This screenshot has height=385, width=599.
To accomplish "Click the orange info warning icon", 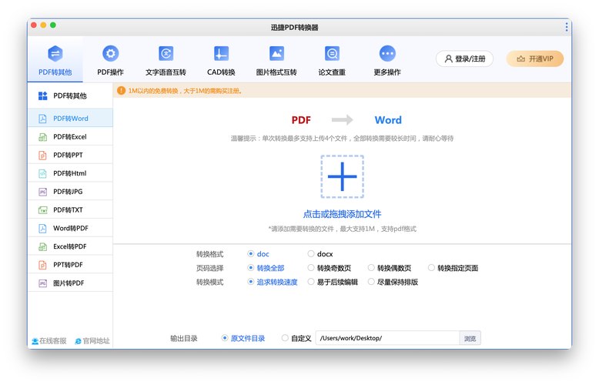I will tap(121, 91).
